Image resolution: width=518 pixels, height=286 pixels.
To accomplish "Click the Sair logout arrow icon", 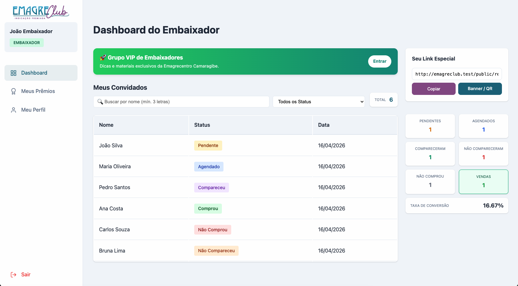I will [x=14, y=275].
